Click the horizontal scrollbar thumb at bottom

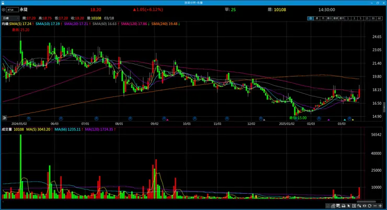[366, 202]
